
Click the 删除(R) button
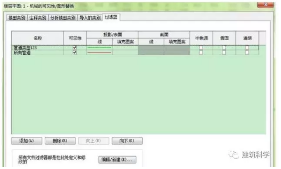point(60,141)
